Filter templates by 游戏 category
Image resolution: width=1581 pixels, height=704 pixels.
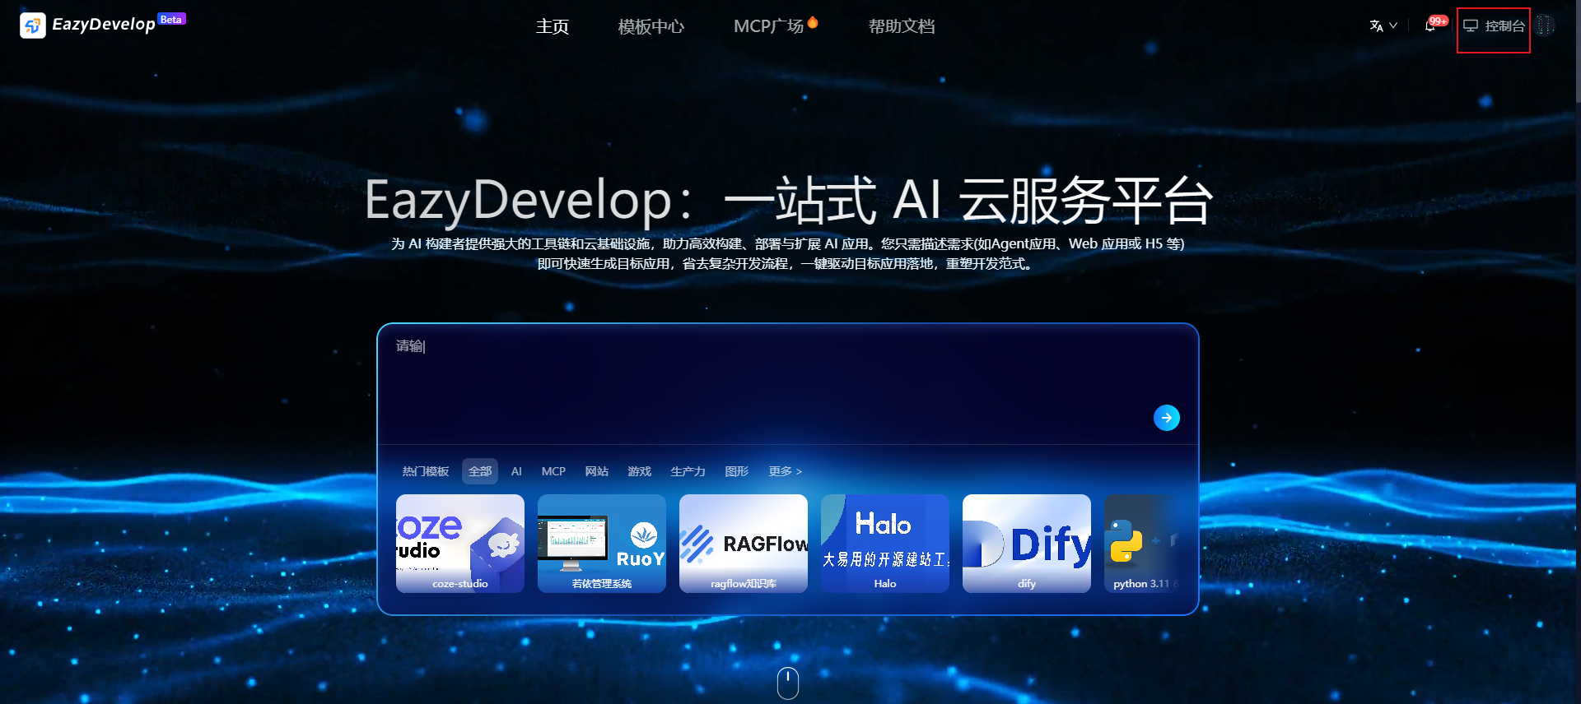639,471
